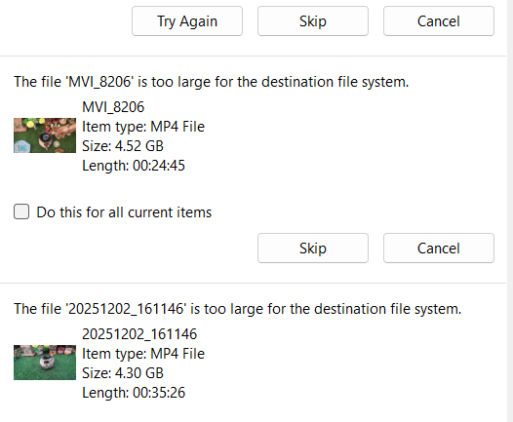Click the 'Do this for all current items' label
The width and height of the screenshot is (513, 422).
(x=124, y=212)
